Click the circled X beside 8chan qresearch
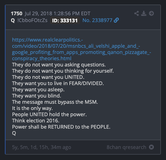 151,147
